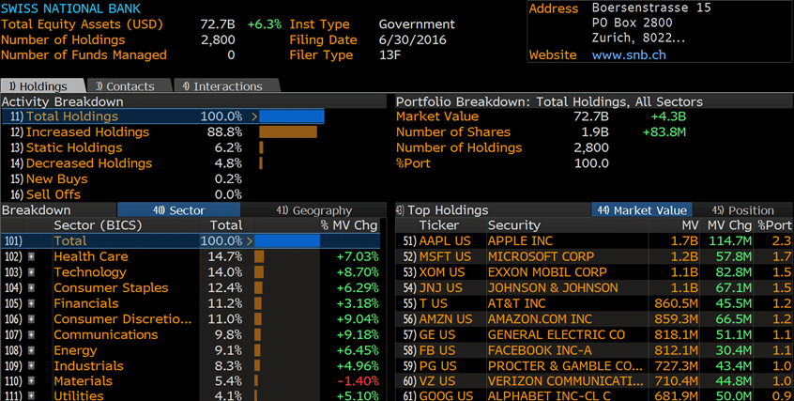
Task: Click the orange Increased Holdings bar
Action: 289,132
